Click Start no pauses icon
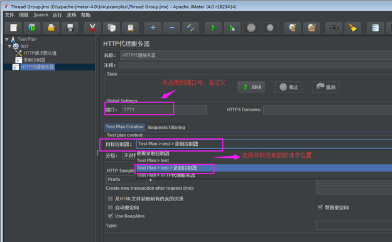 (x=232, y=28)
